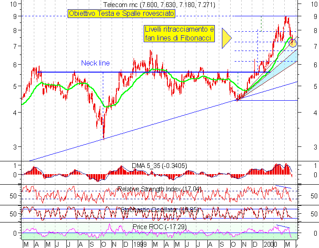The height and width of the screenshot is (248, 319).
Task: Click the 'DMA 5_35 (-0.3405)' indicator label
Action: tap(159, 166)
